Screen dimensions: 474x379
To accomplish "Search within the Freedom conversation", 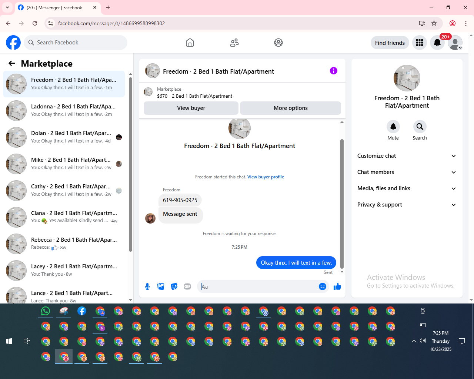I will point(420,127).
